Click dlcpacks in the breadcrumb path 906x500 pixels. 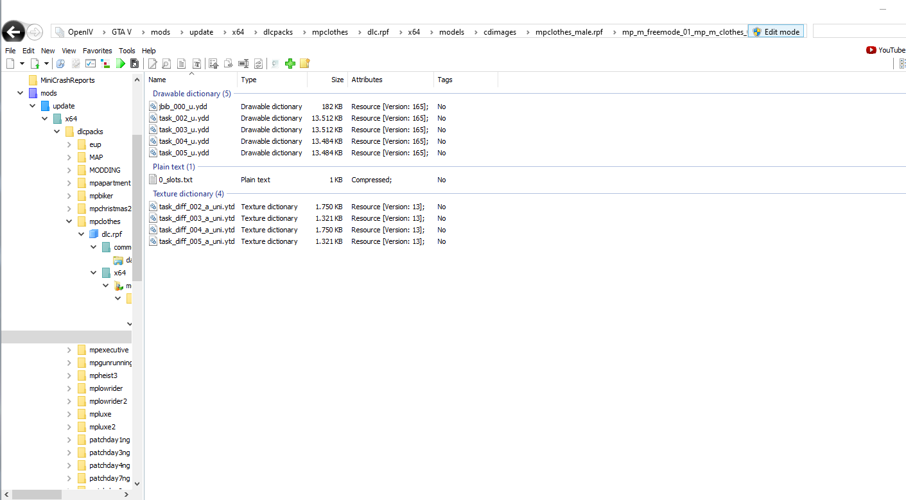(278, 32)
